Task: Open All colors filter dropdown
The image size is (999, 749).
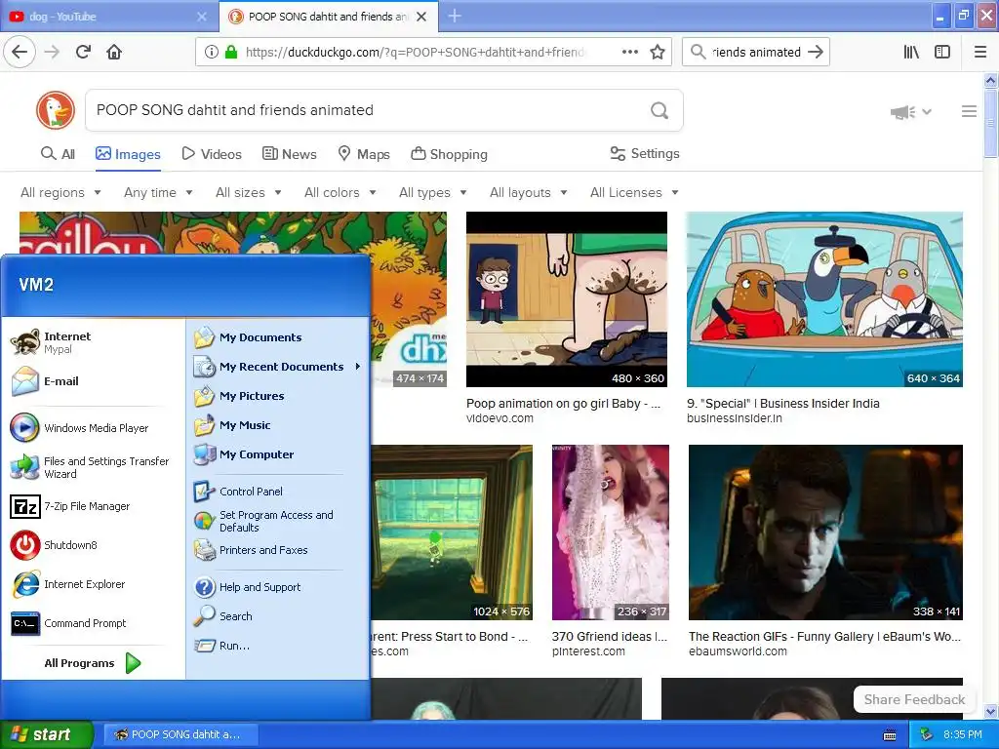Action: coord(340,192)
